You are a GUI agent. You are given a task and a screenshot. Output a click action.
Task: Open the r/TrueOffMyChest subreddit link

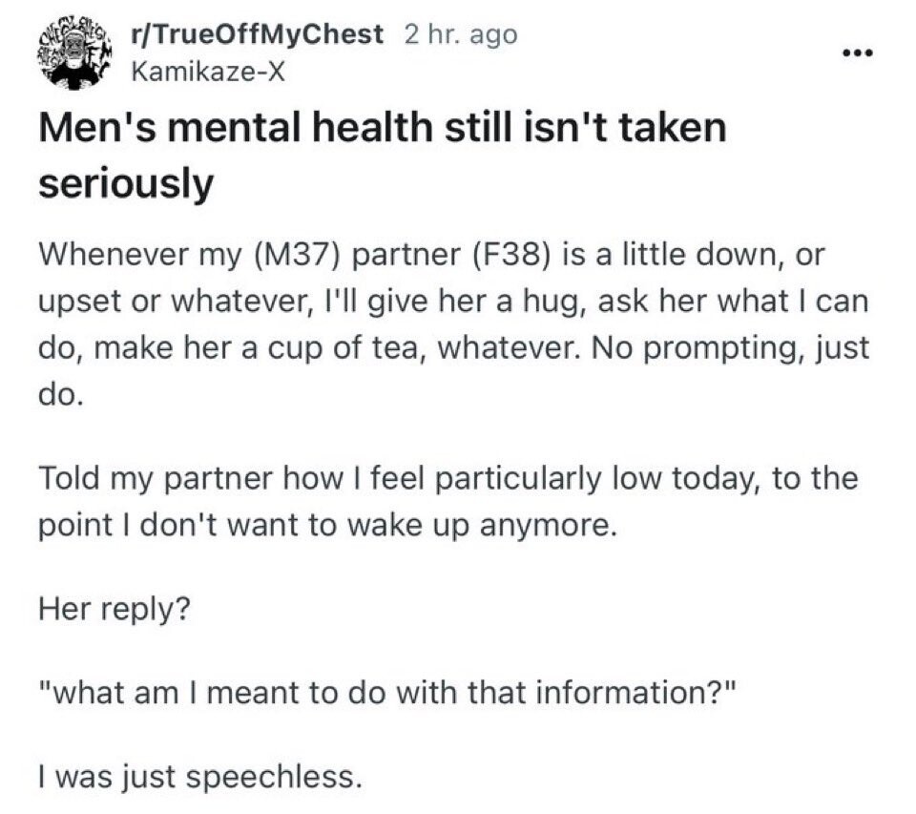[x=257, y=34]
